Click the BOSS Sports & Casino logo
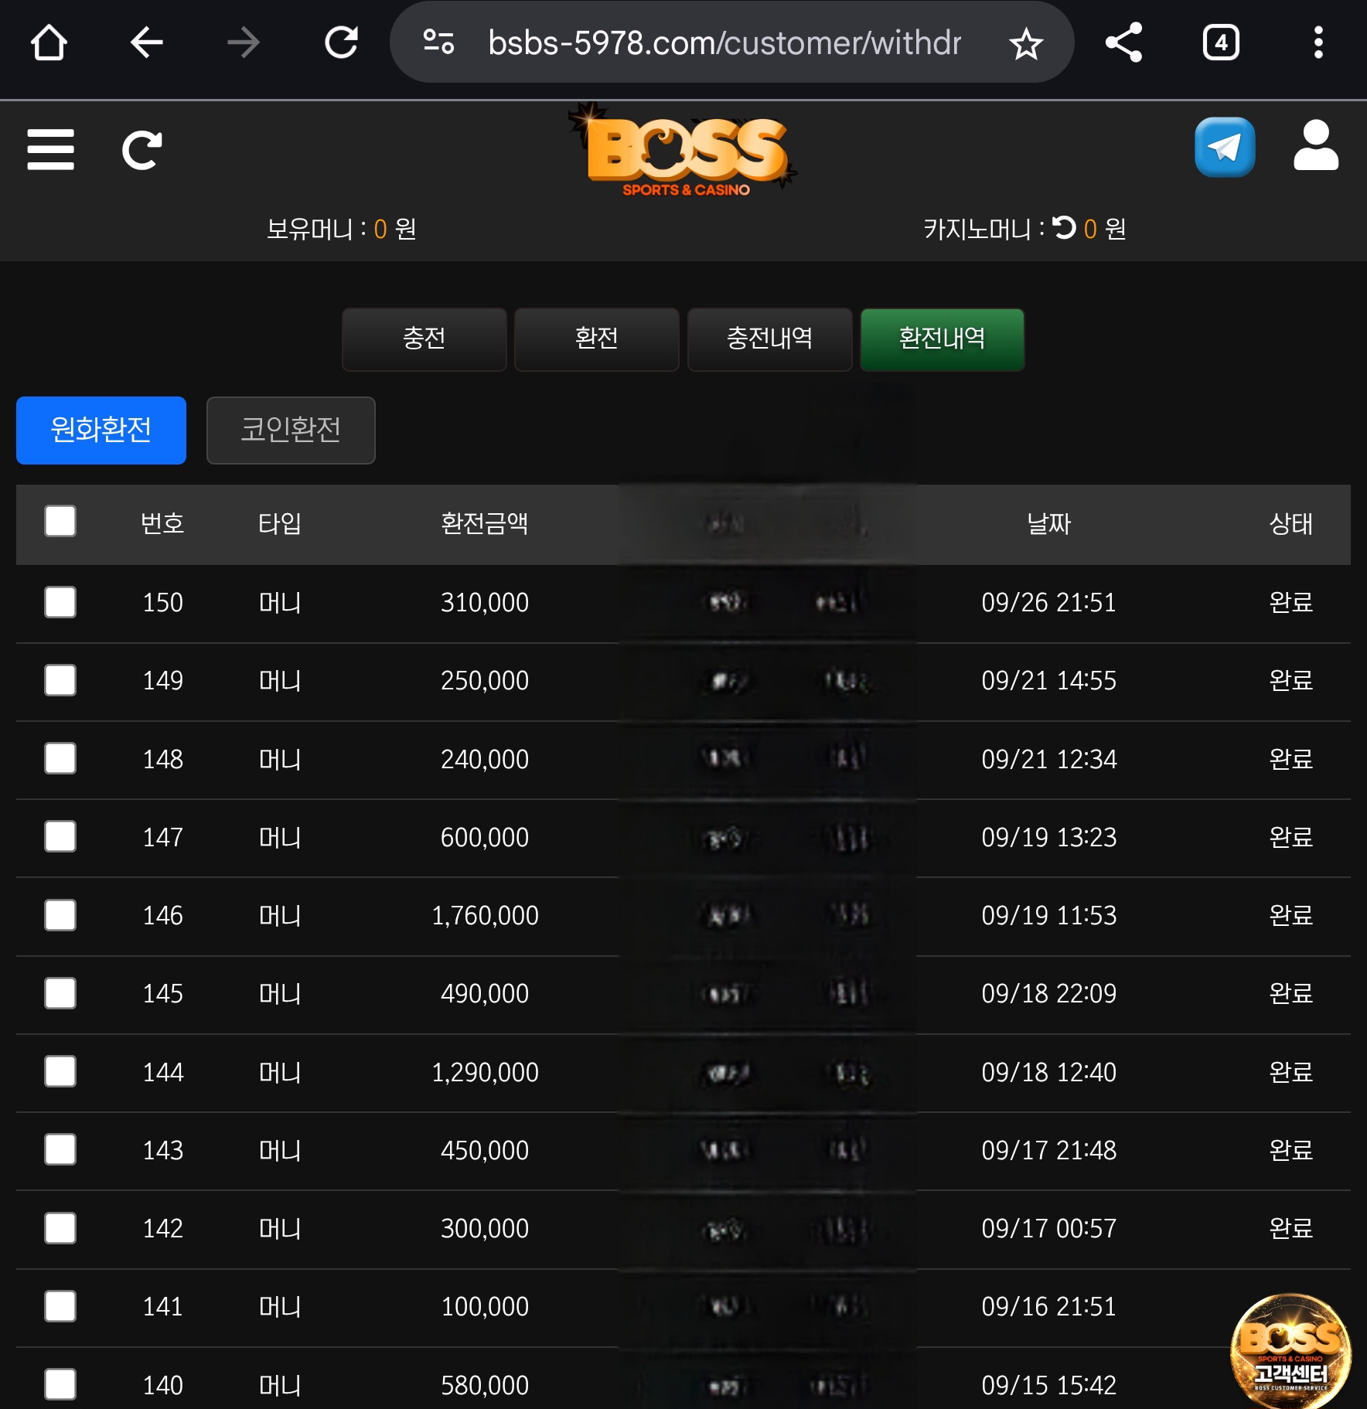Image resolution: width=1367 pixels, height=1409 pixels. [x=684, y=151]
